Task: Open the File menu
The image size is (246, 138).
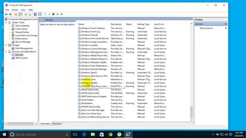Action: click(7, 10)
